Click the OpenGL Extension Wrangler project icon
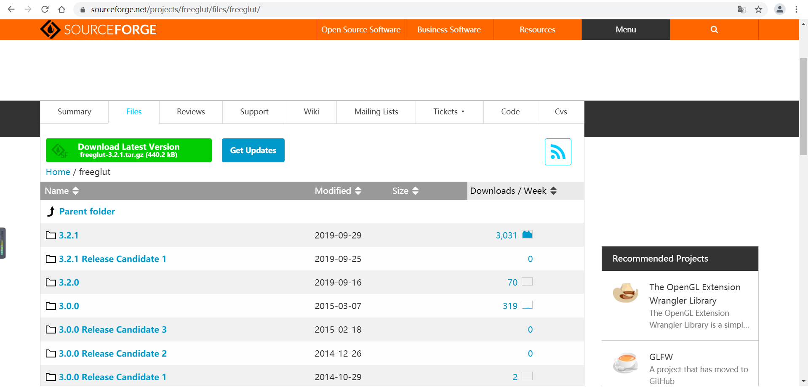This screenshot has height=389, width=808. (625, 293)
